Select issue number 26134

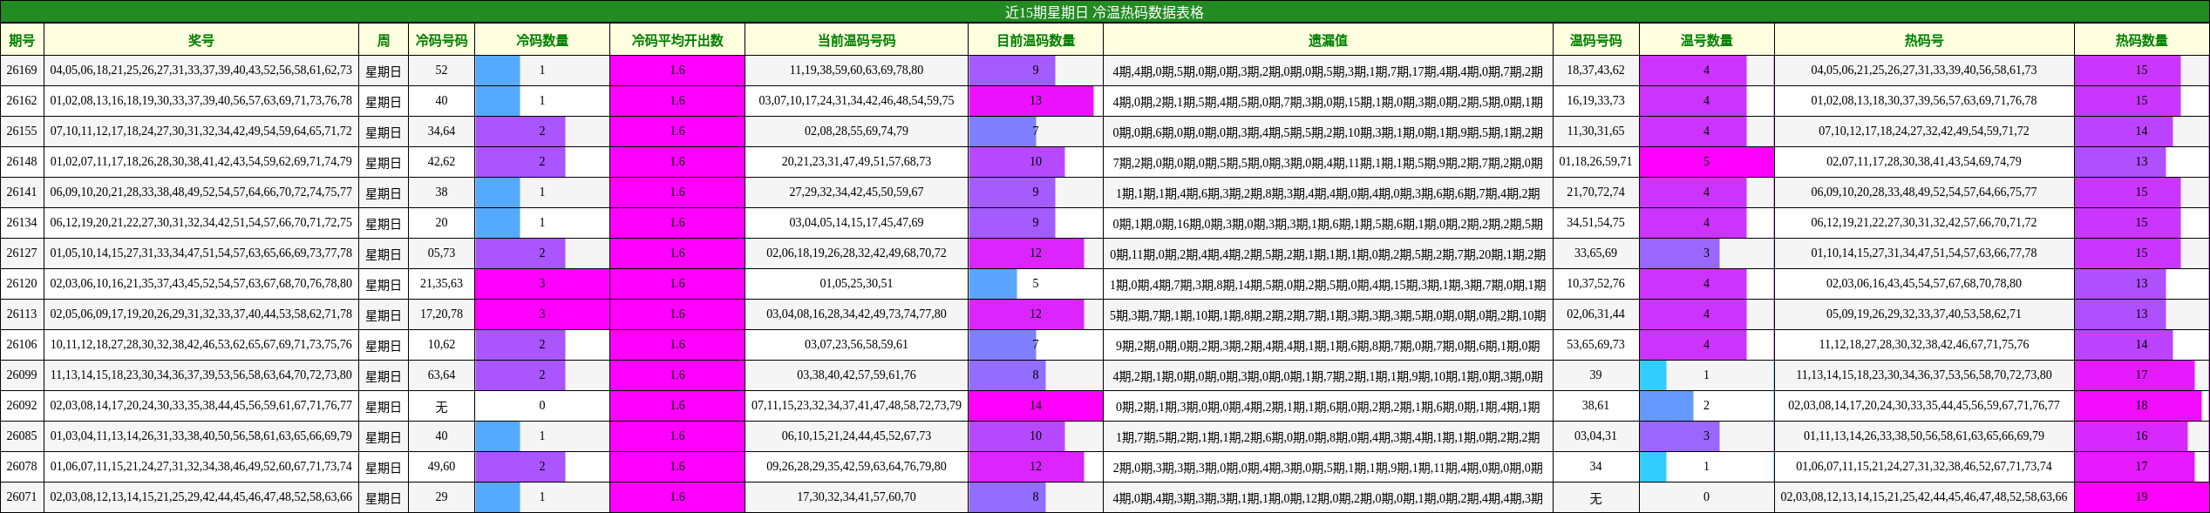coord(22,223)
